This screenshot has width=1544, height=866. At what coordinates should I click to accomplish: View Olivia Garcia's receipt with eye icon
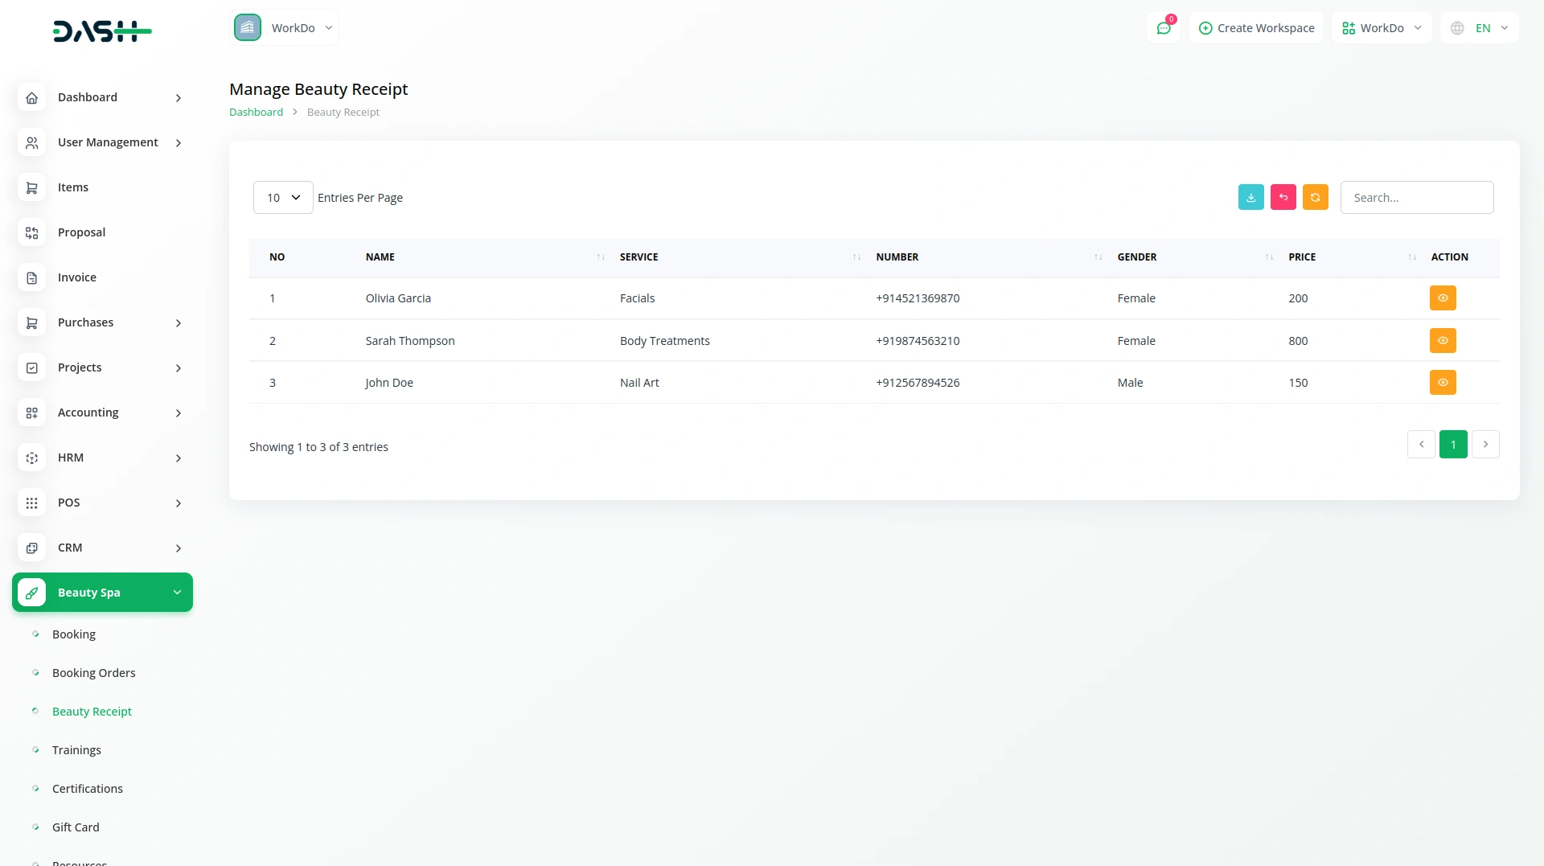pyautogui.click(x=1442, y=298)
